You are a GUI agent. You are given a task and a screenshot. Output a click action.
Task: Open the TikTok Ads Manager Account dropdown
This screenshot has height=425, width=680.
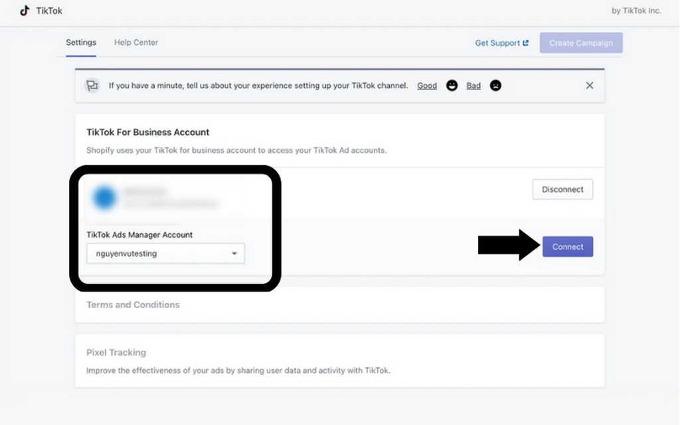(x=165, y=254)
